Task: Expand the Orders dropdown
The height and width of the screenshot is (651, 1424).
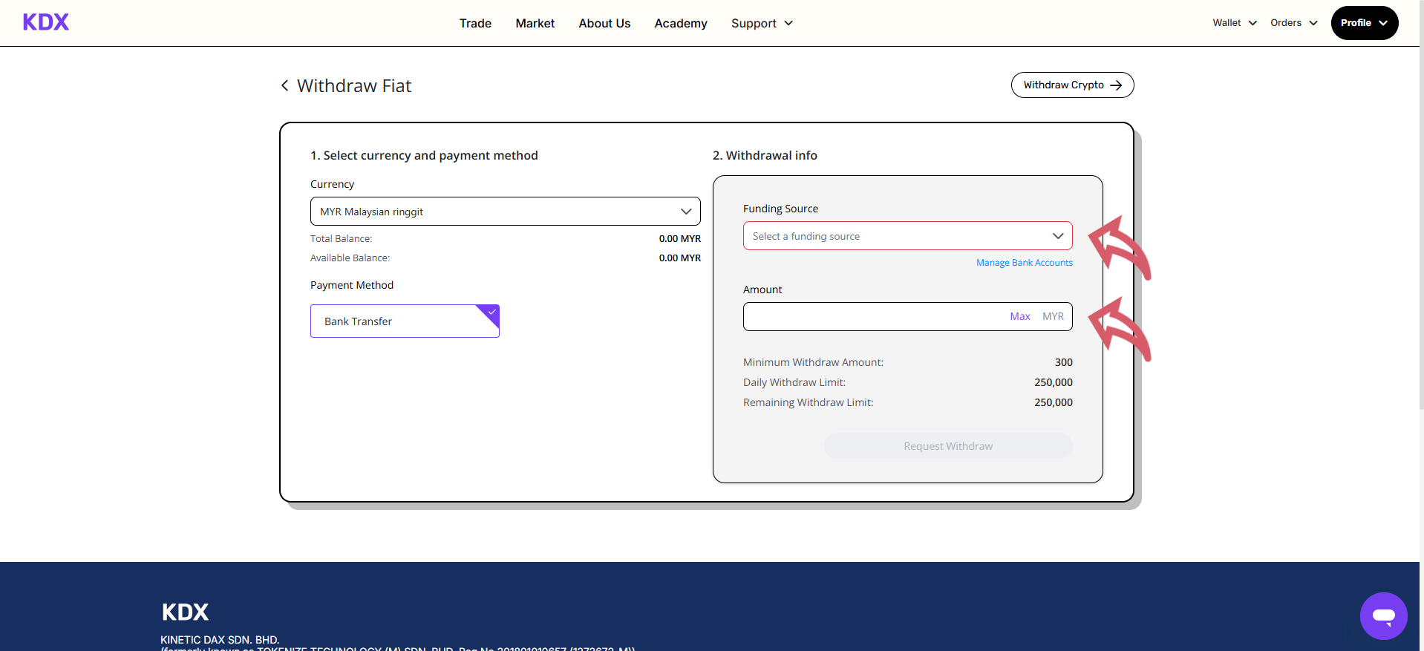Action: click(1293, 23)
